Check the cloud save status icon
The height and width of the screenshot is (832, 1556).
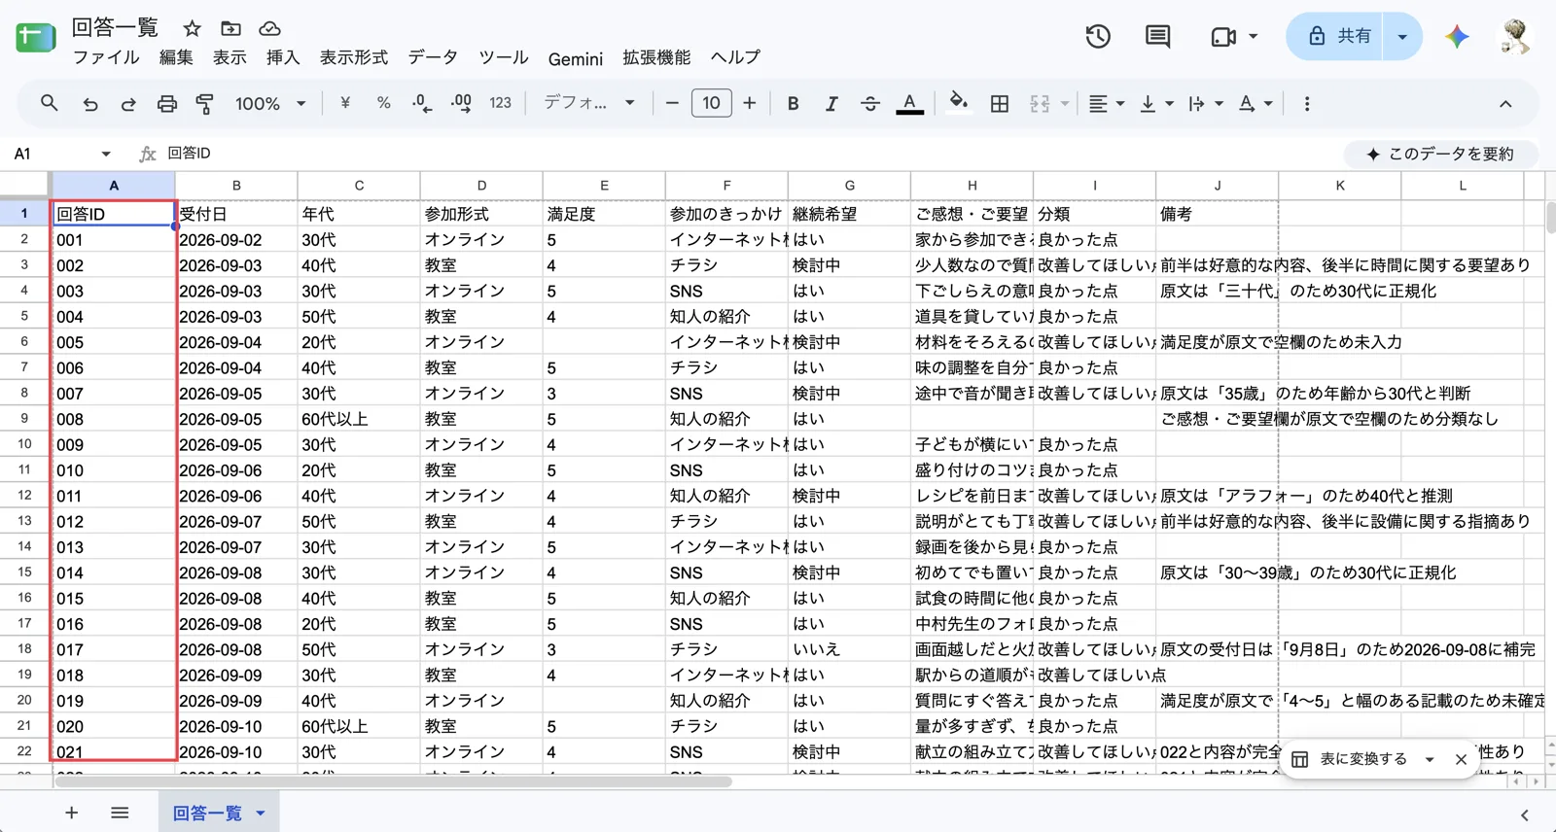click(269, 28)
